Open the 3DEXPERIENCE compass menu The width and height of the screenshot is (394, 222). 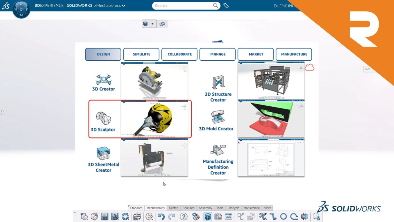click(x=22, y=9)
